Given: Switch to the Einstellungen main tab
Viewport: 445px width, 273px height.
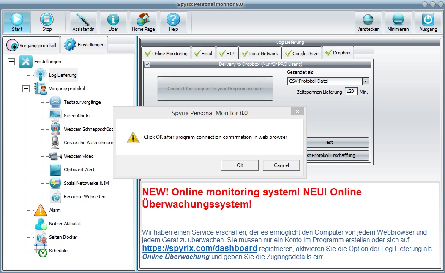Looking at the screenshot, I should pos(84,45).
